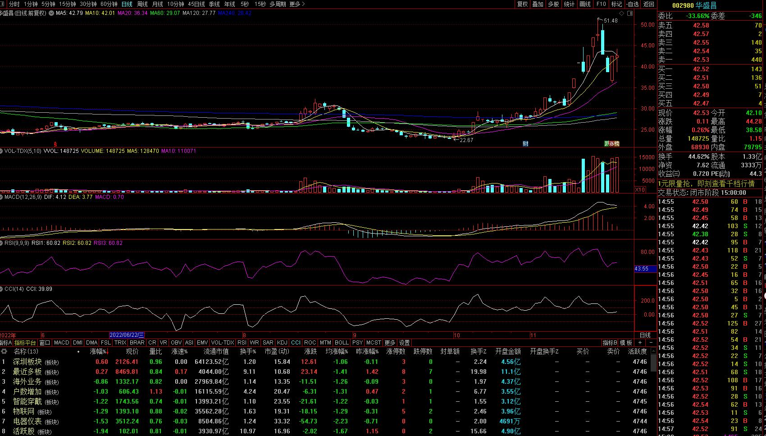Select the 季线 quarterly period
This screenshot has width=766, height=436.
click(x=214, y=4)
